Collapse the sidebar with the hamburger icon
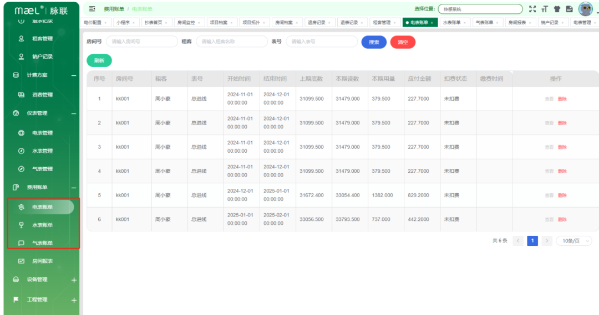Image resolution: width=599 pixels, height=315 pixels. (92, 9)
